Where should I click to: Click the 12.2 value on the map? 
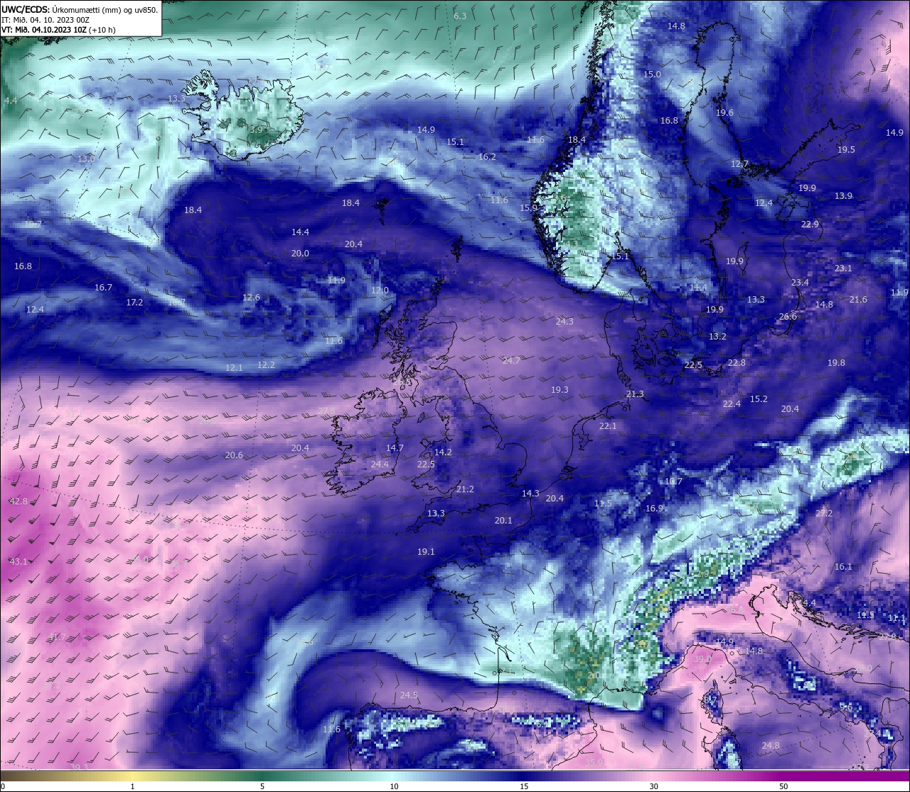click(x=266, y=364)
